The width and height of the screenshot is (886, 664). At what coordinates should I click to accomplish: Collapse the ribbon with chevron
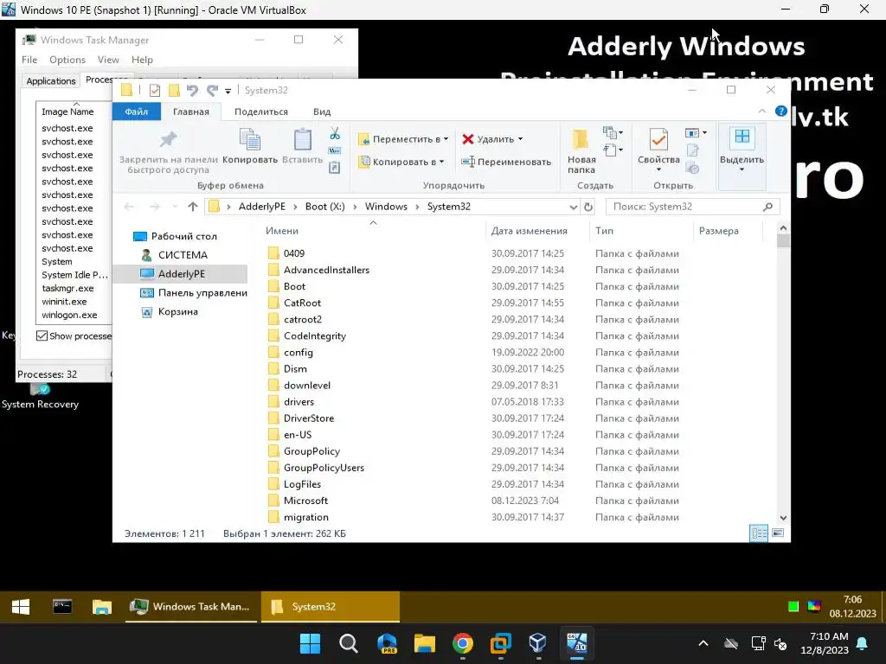coord(762,112)
